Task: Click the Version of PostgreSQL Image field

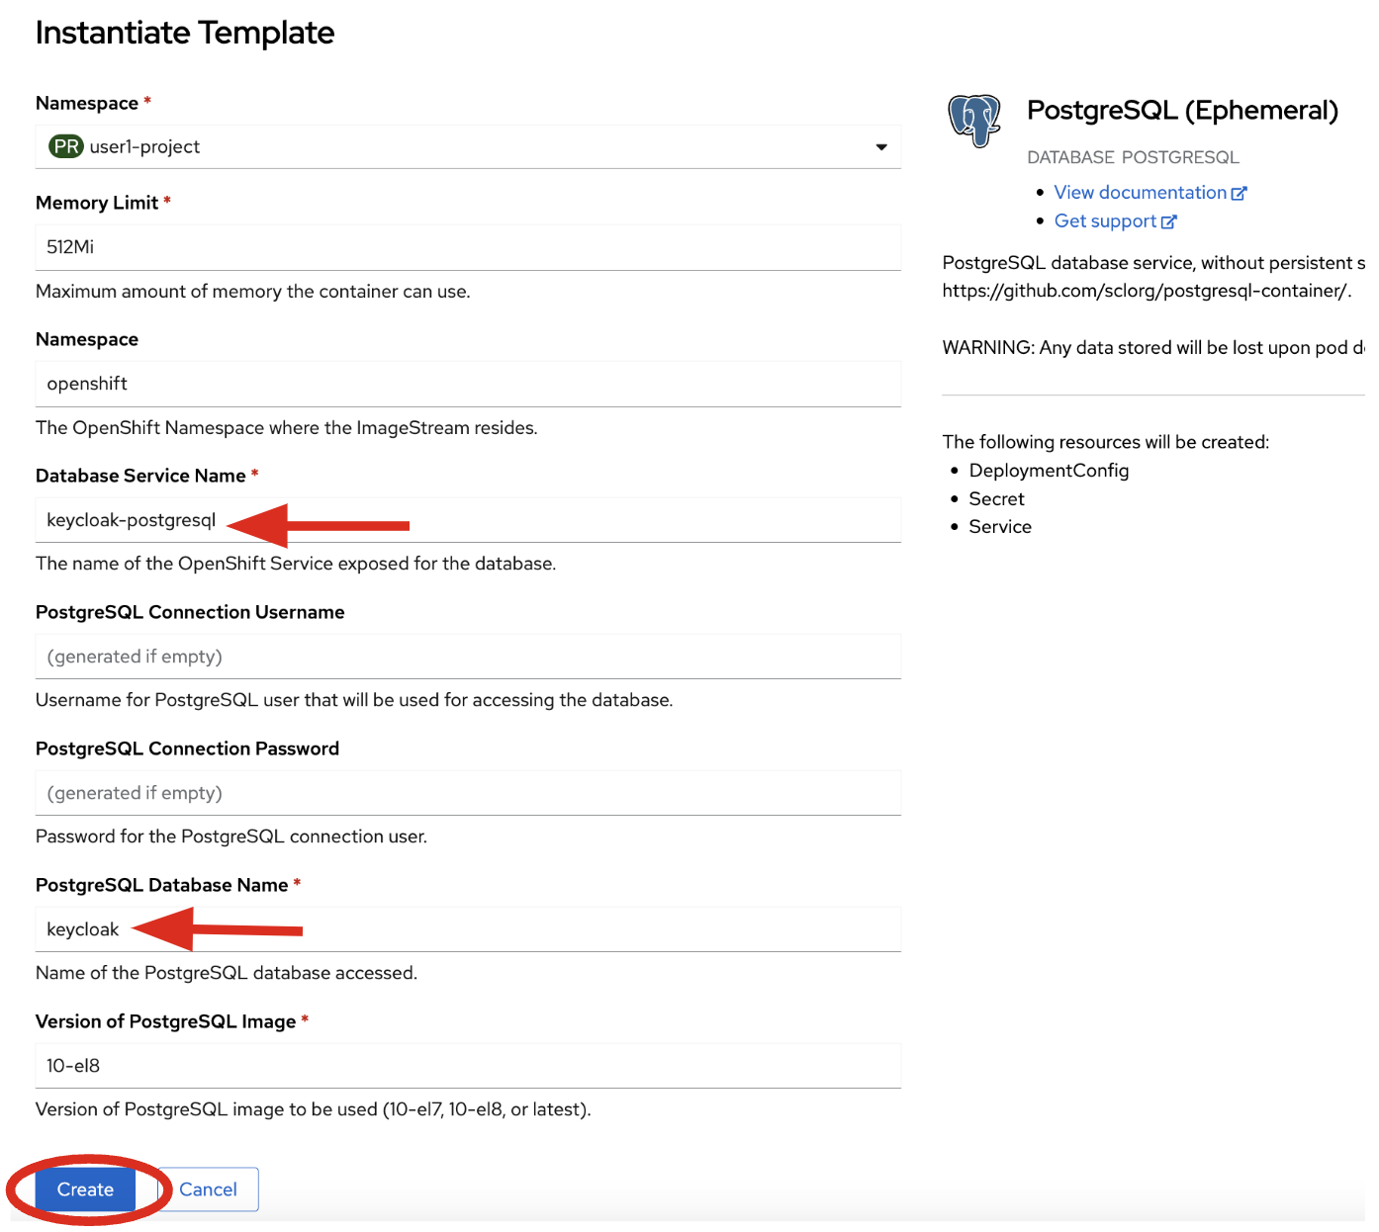Action: [467, 1066]
